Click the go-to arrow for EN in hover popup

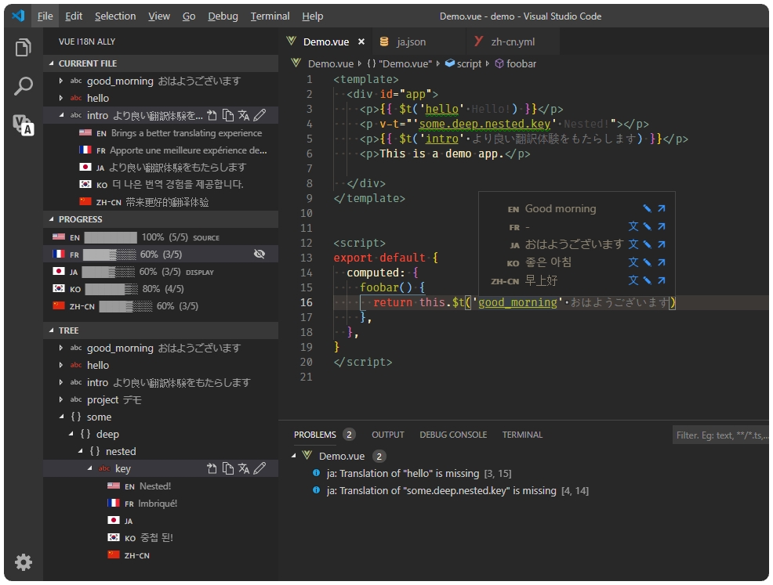(x=661, y=209)
